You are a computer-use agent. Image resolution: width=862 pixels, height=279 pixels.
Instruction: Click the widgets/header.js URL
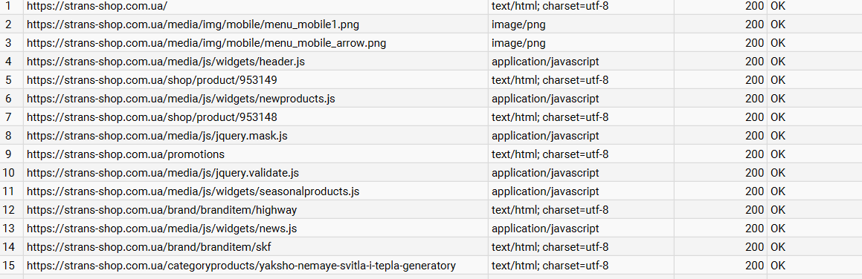165,62
